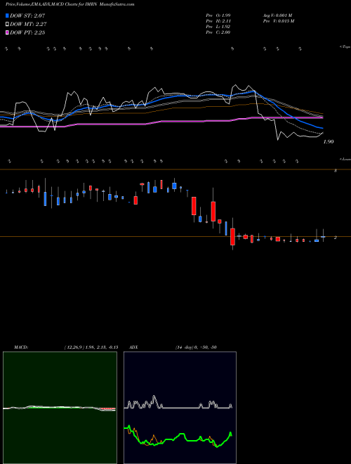This screenshot has width=351, height=464.
Task: Click the magenta DOW PT legend swatch
Action: (7, 32)
